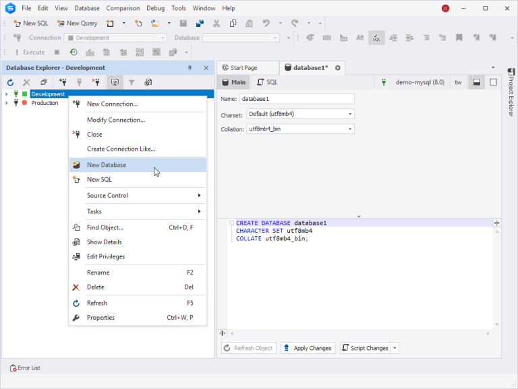Open the Project Explorer side tab
The width and height of the screenshot is (518, 389).
click(x=511, y=92)
